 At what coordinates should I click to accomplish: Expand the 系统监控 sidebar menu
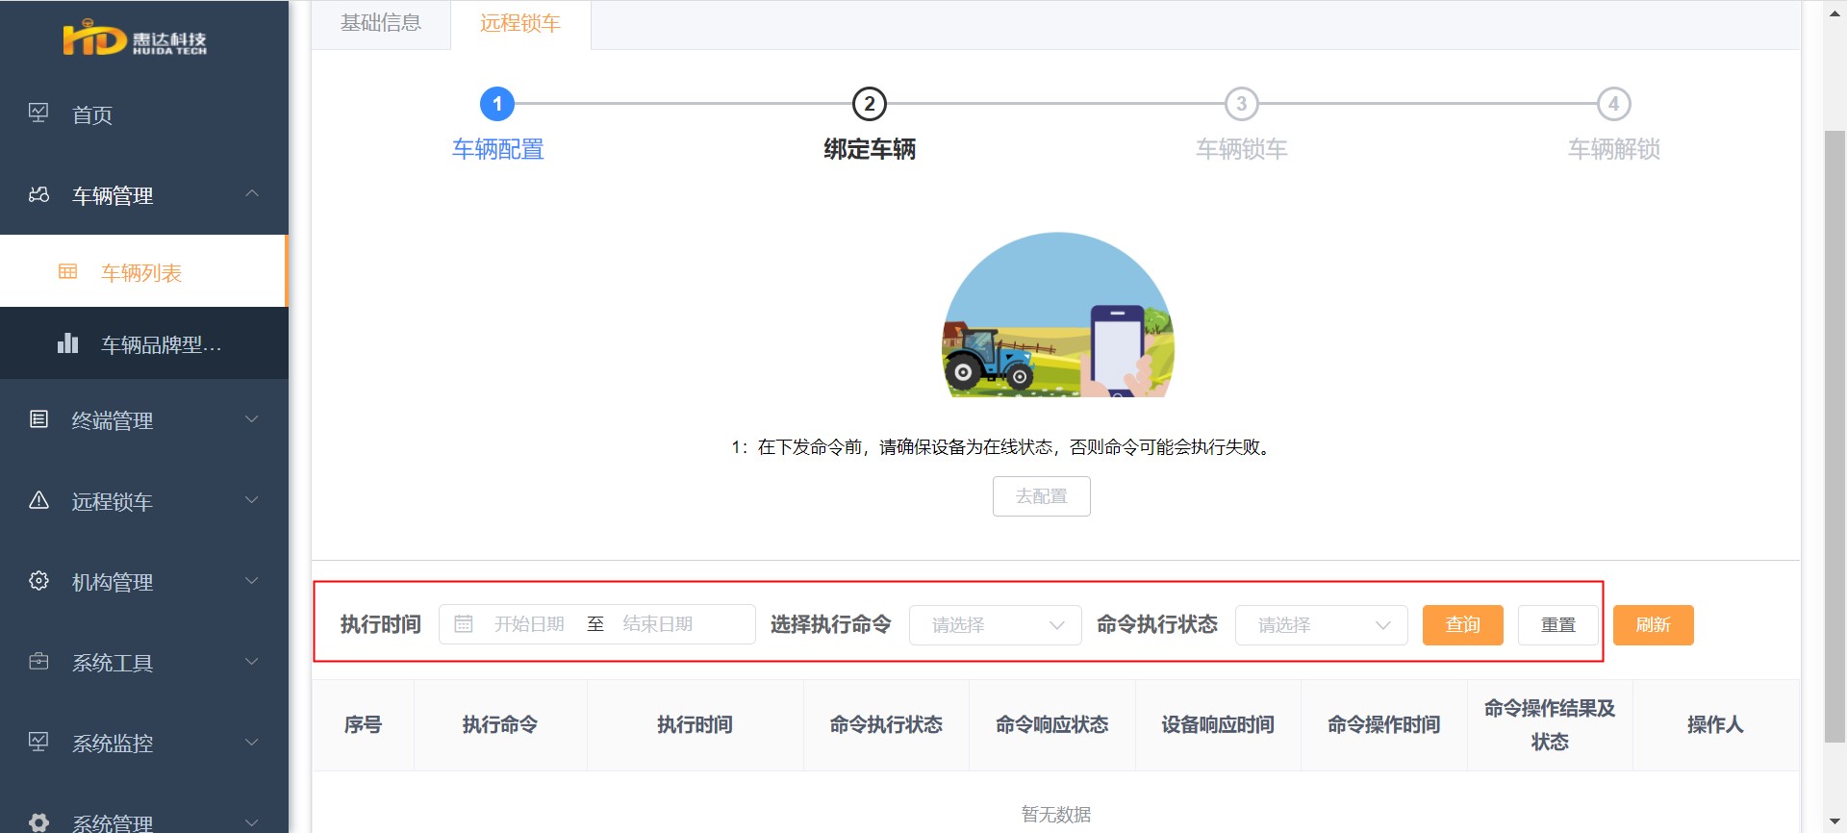tap(144, 743)
